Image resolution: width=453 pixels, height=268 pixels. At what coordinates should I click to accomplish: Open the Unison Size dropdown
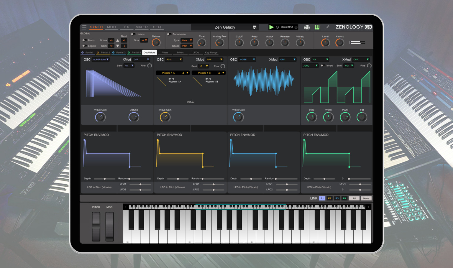[x=144, y=40]
